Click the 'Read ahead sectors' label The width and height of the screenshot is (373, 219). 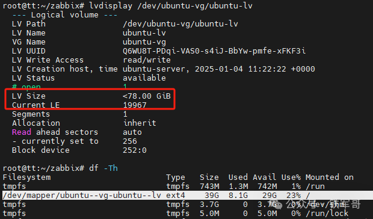point(55,132)
